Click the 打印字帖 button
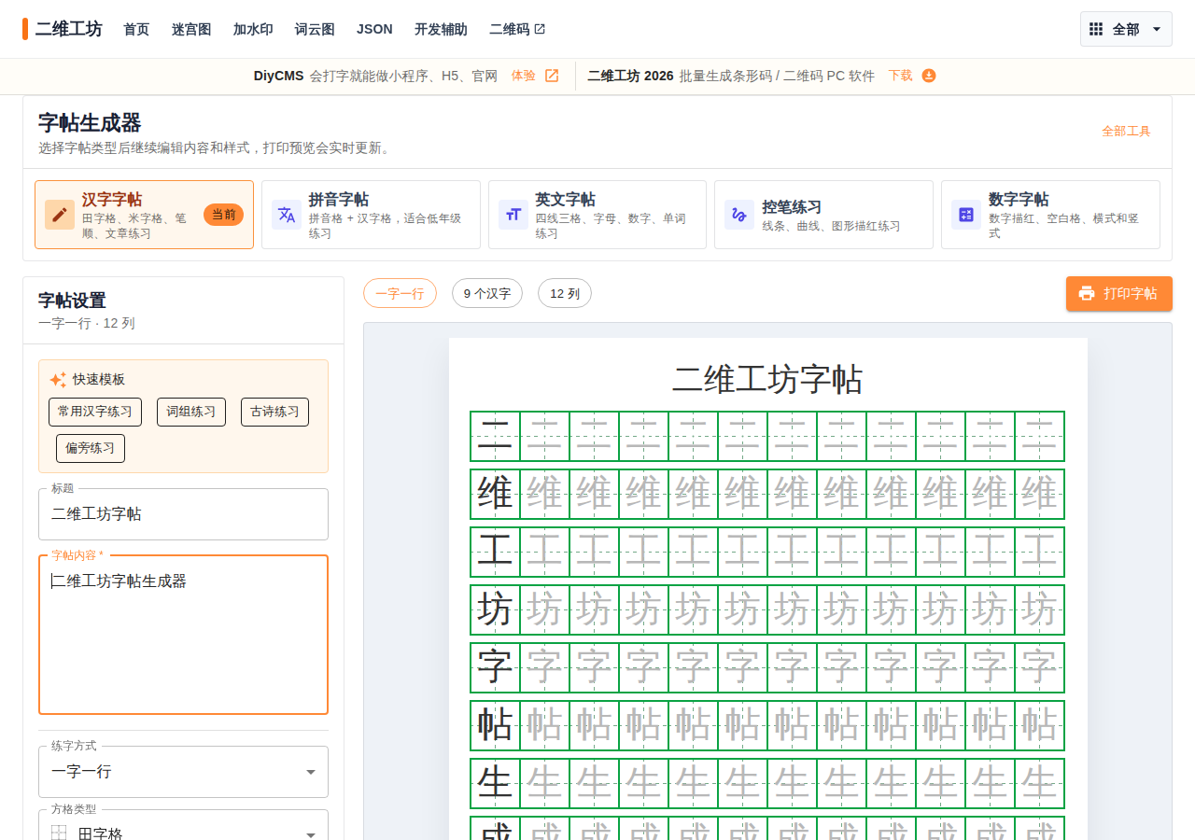Image resolution: width=1195 pixels, height=840 pixels. (1119, 293)
